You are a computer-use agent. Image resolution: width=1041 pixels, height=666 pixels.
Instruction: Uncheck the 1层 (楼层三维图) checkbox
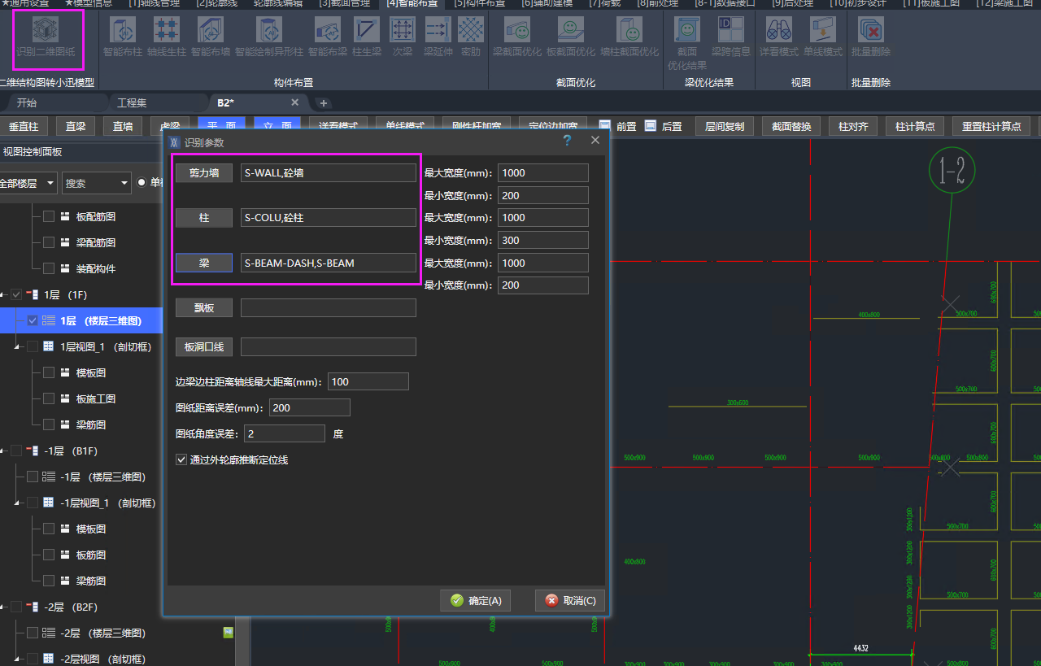point(33,320)
